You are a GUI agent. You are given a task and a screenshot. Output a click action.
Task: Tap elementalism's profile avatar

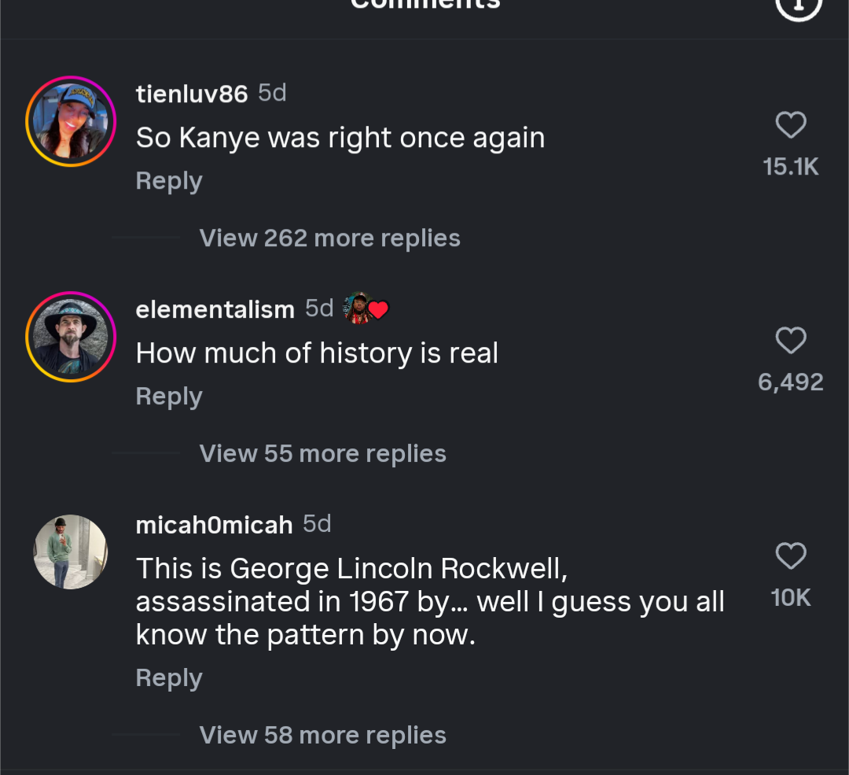[x=71, y=337]
